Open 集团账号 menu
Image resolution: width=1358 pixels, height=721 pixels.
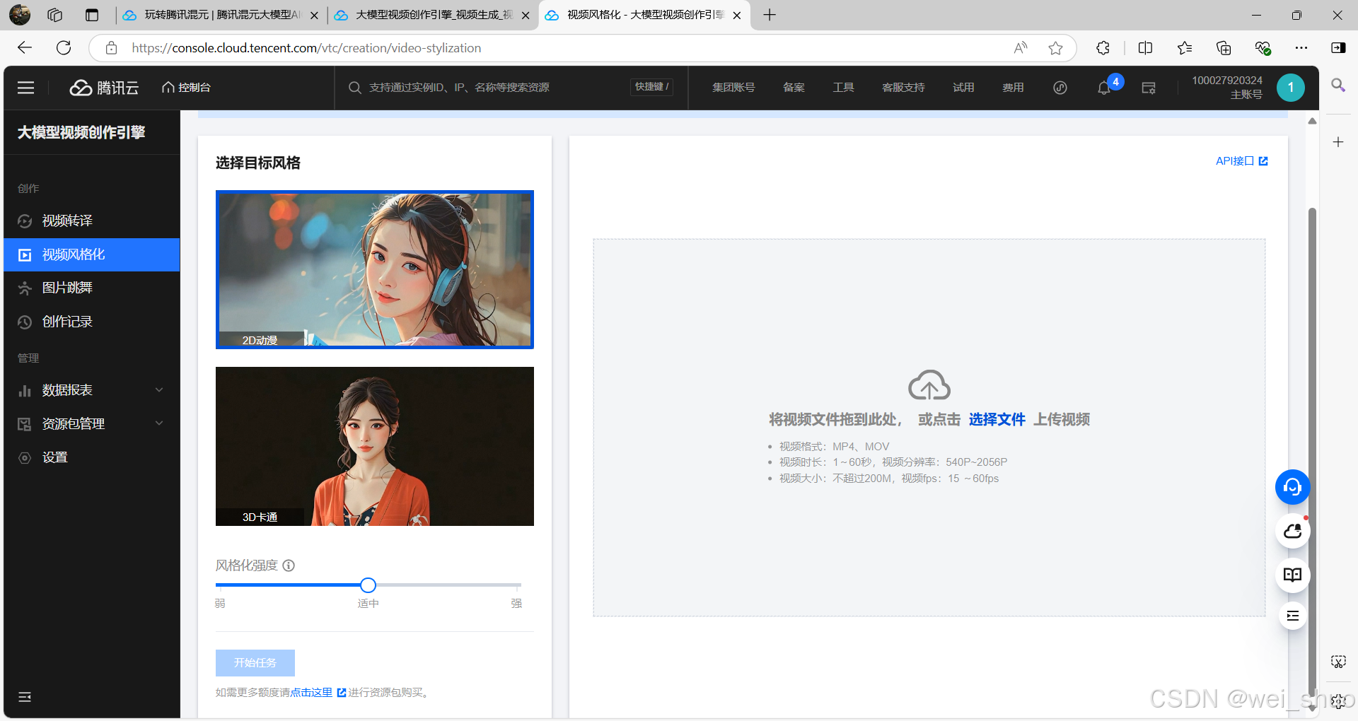pos(733,88)
